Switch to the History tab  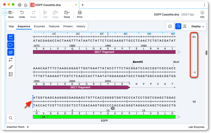[x=81, y=26]
